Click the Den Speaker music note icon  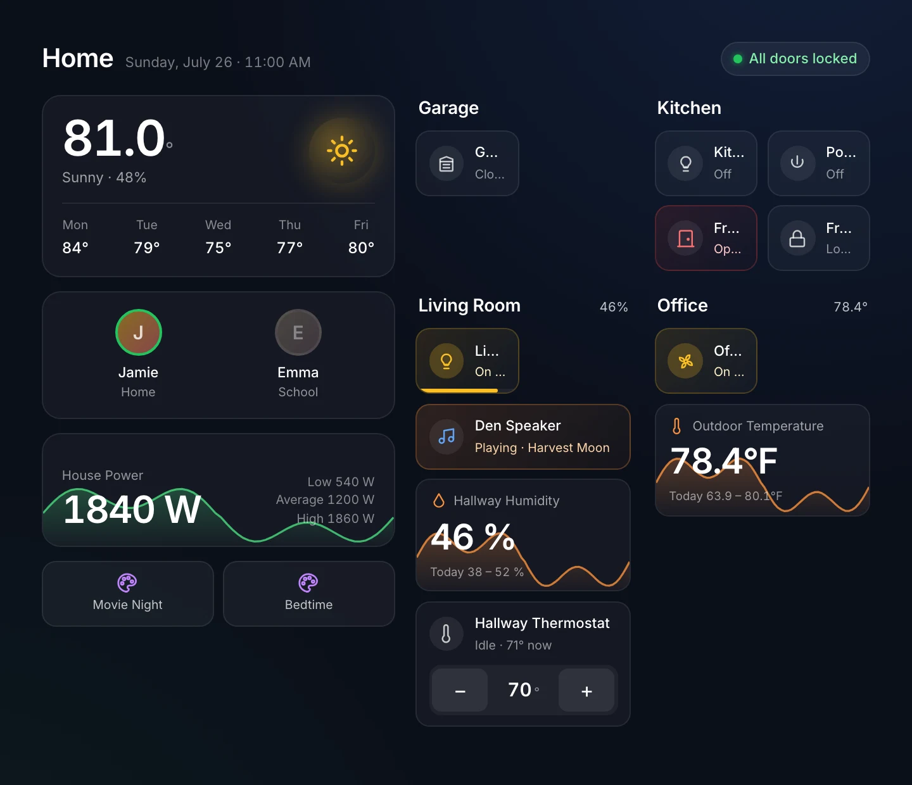coord(446,436)
